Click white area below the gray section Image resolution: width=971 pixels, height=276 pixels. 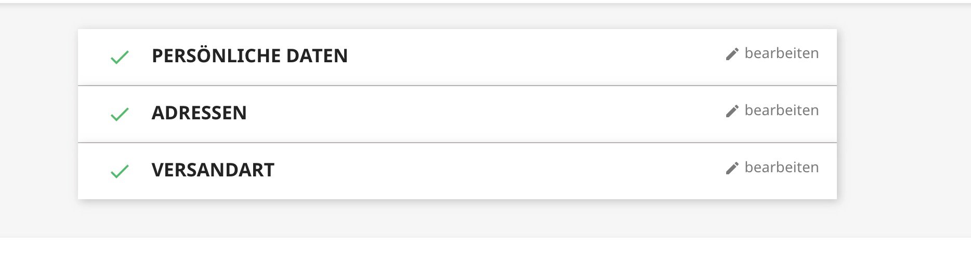pos(486,257)
